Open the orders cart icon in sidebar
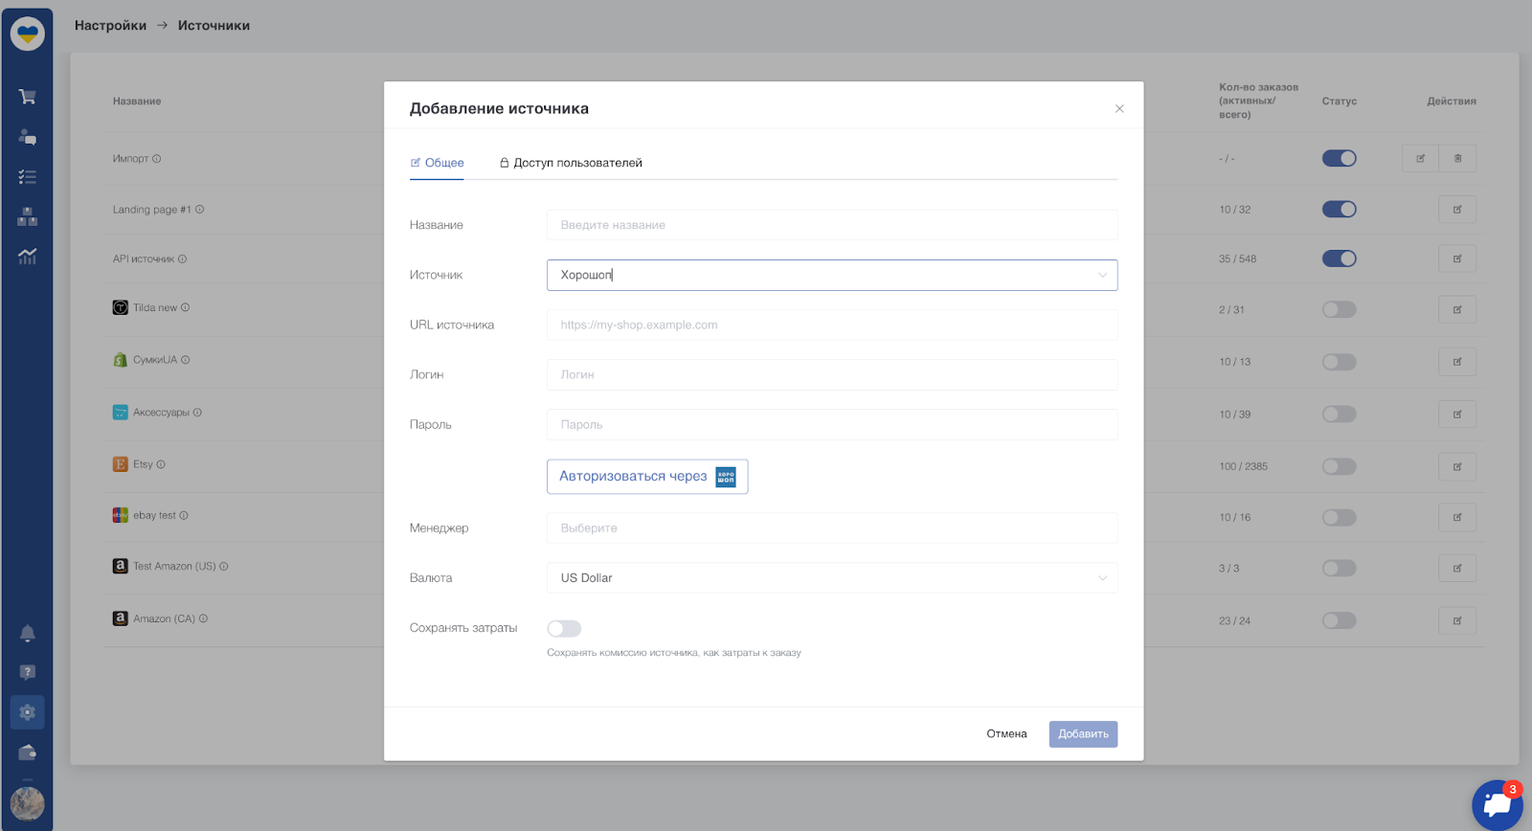Viewport: 1532px width, 831px height. click(27, 97)
